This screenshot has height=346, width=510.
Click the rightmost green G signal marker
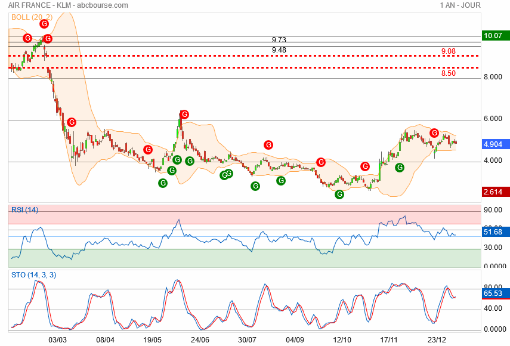[x=400, y=168]
